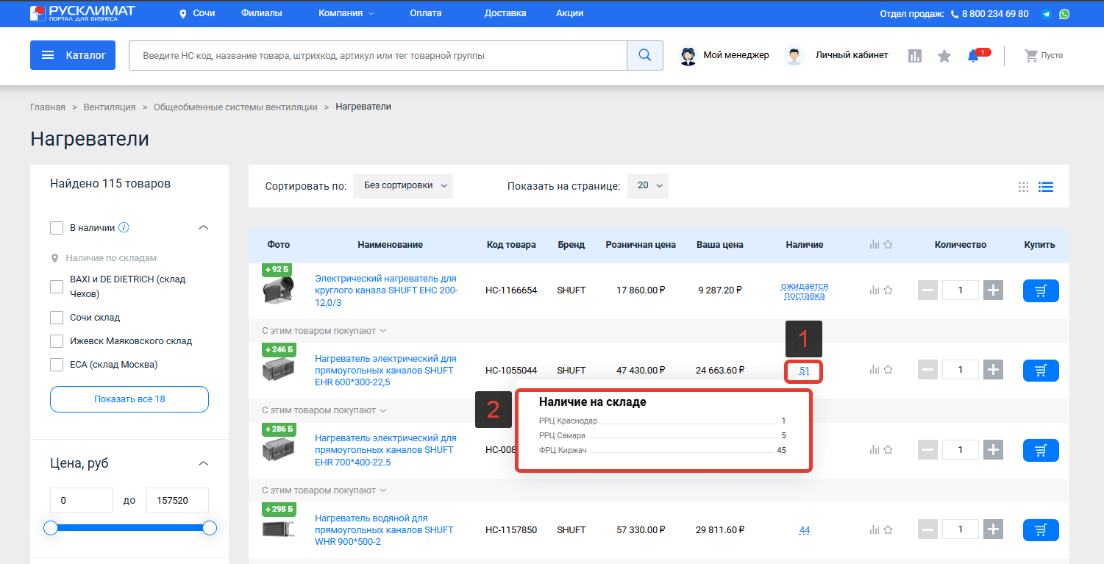Focus the product search field
This screenshot has width=1104, height=564.
[378, 55]
